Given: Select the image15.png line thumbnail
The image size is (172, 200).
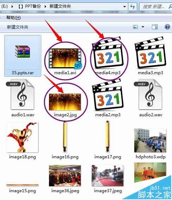Looking at the screenshot, I should pos(22,185).
